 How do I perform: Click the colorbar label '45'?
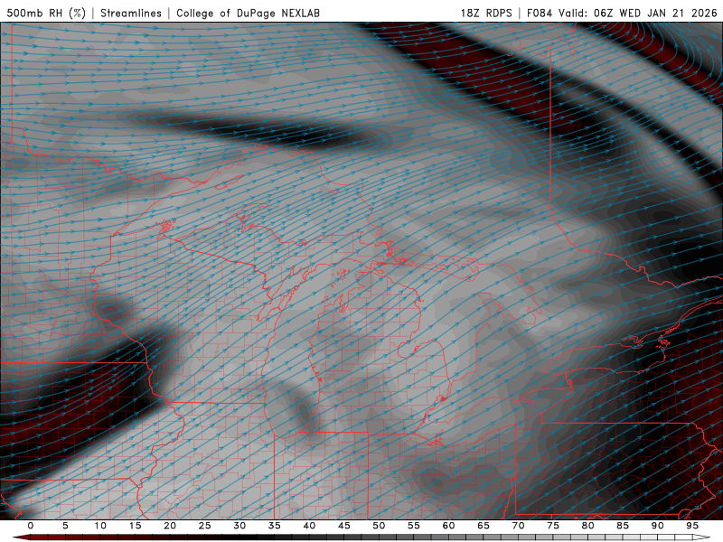(x=344, y=526)
